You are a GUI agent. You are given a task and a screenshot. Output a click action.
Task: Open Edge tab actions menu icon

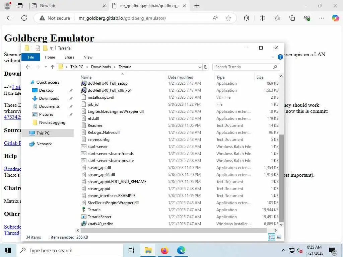click(20, 6)
